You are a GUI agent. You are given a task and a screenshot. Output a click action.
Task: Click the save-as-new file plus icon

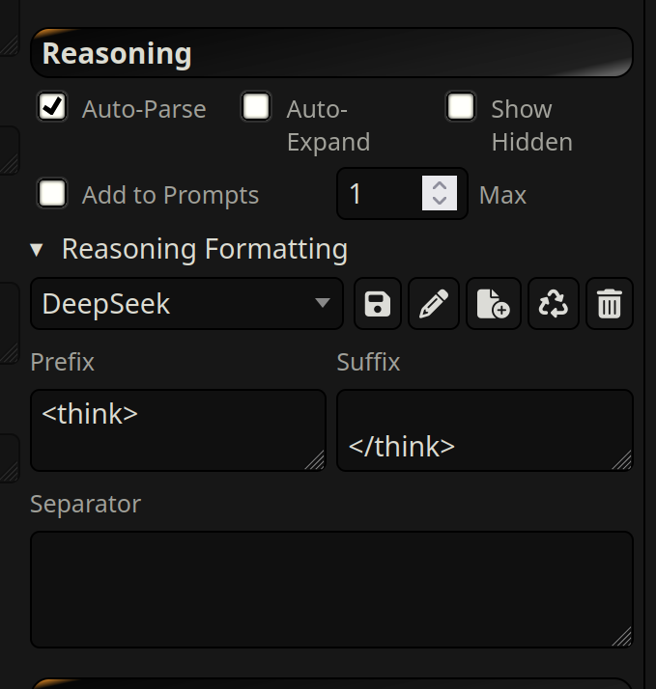click(x=494, y=305)
